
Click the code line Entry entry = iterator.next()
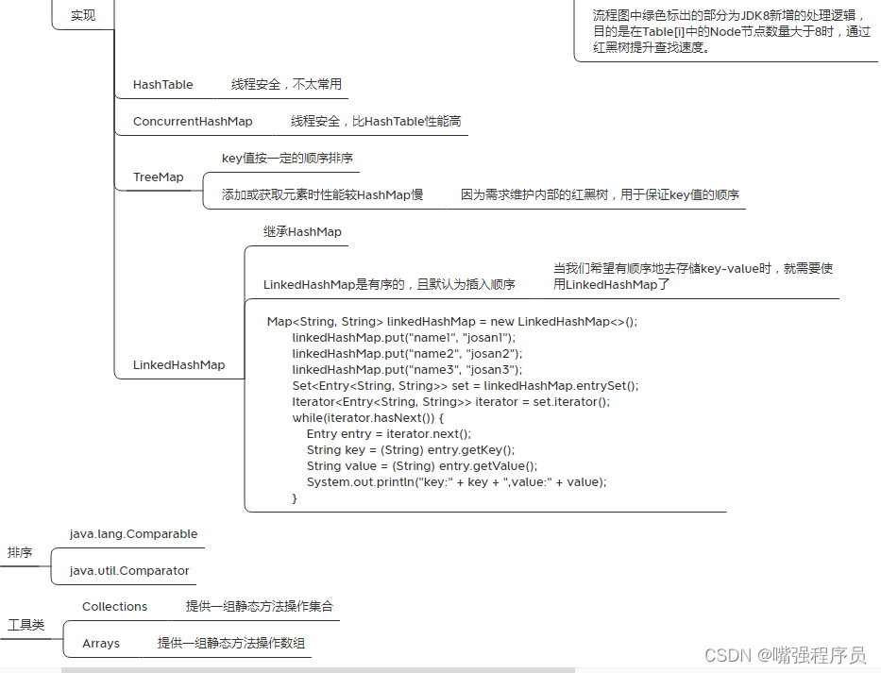(389, 433)
